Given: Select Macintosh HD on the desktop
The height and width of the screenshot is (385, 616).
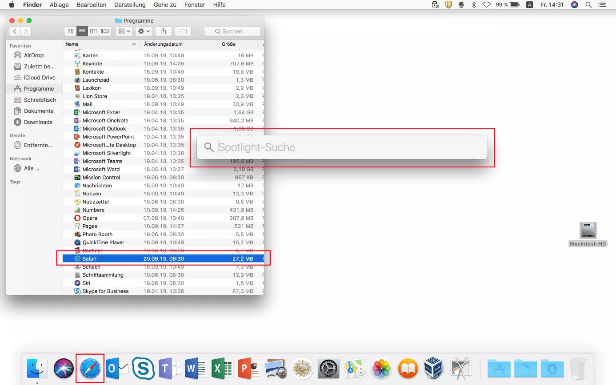Looking at the screenshot, I should (588, 234).
